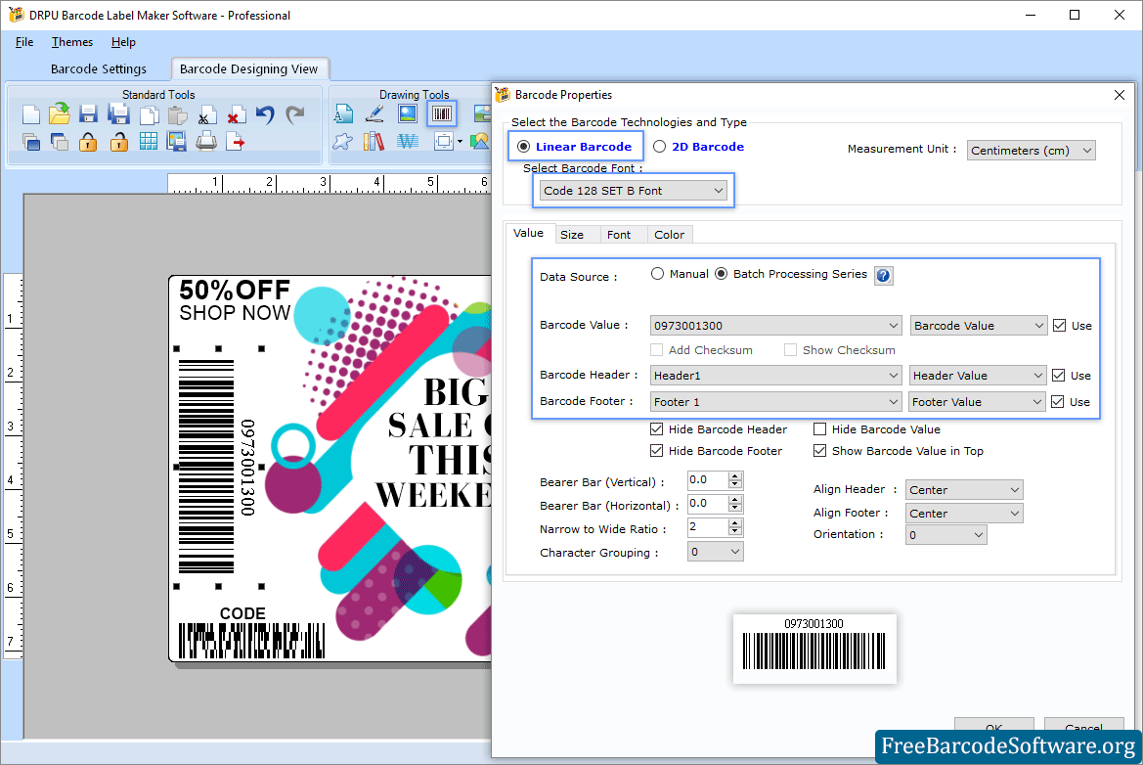
Task: Switch Data Source to Manual
Action: [x=657, y=274]
